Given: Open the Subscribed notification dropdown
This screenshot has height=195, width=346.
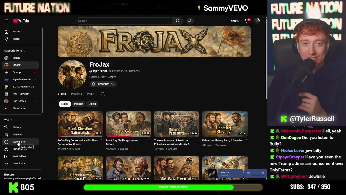Looking at the screenshot, I should click(x=103, y=84).
